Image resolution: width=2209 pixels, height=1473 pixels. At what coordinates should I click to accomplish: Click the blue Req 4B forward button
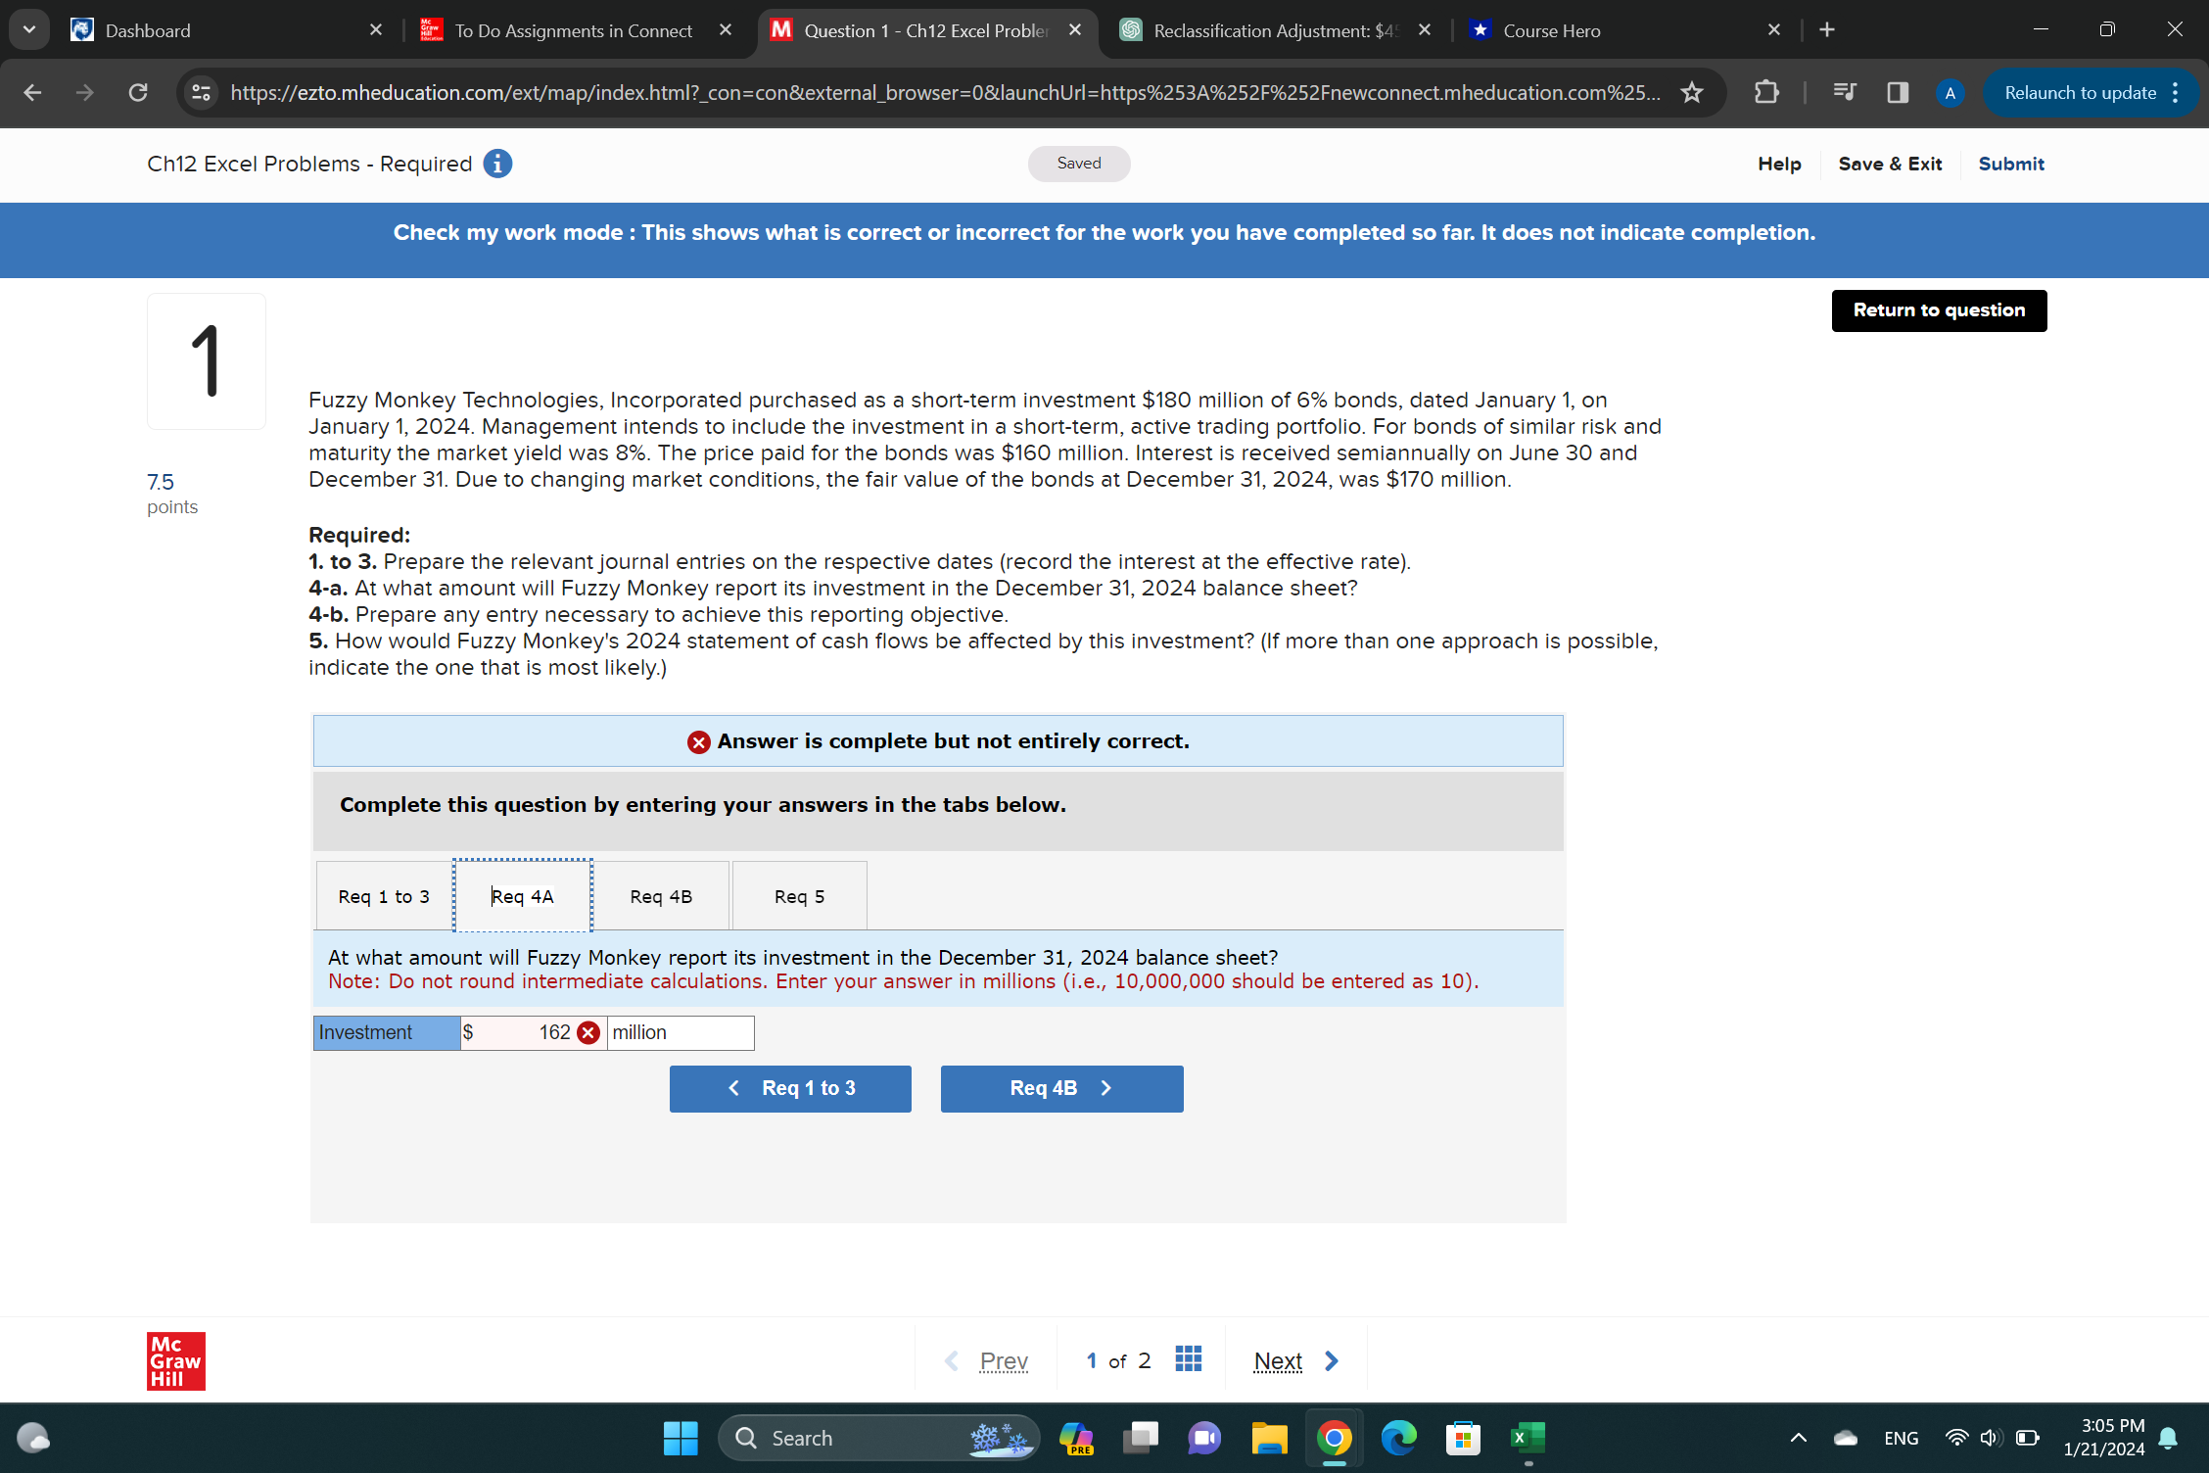pyautogui.click(x=1061, y=1088)
